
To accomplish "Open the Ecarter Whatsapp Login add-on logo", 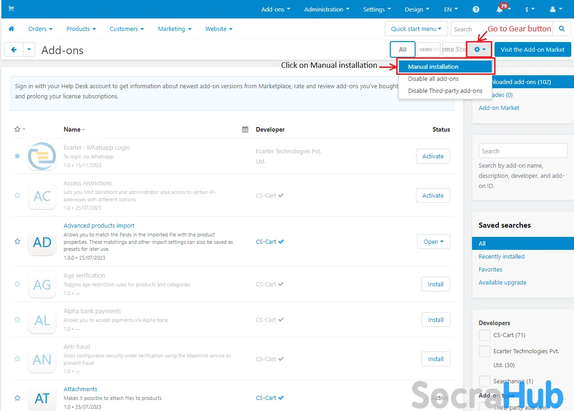I will point(42,156).
